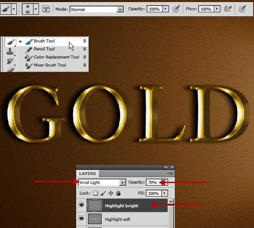Screen dimensions: 254x228
Task: Click the Highlight bright layer thumbnail
Action: click(x=95, y=206)
